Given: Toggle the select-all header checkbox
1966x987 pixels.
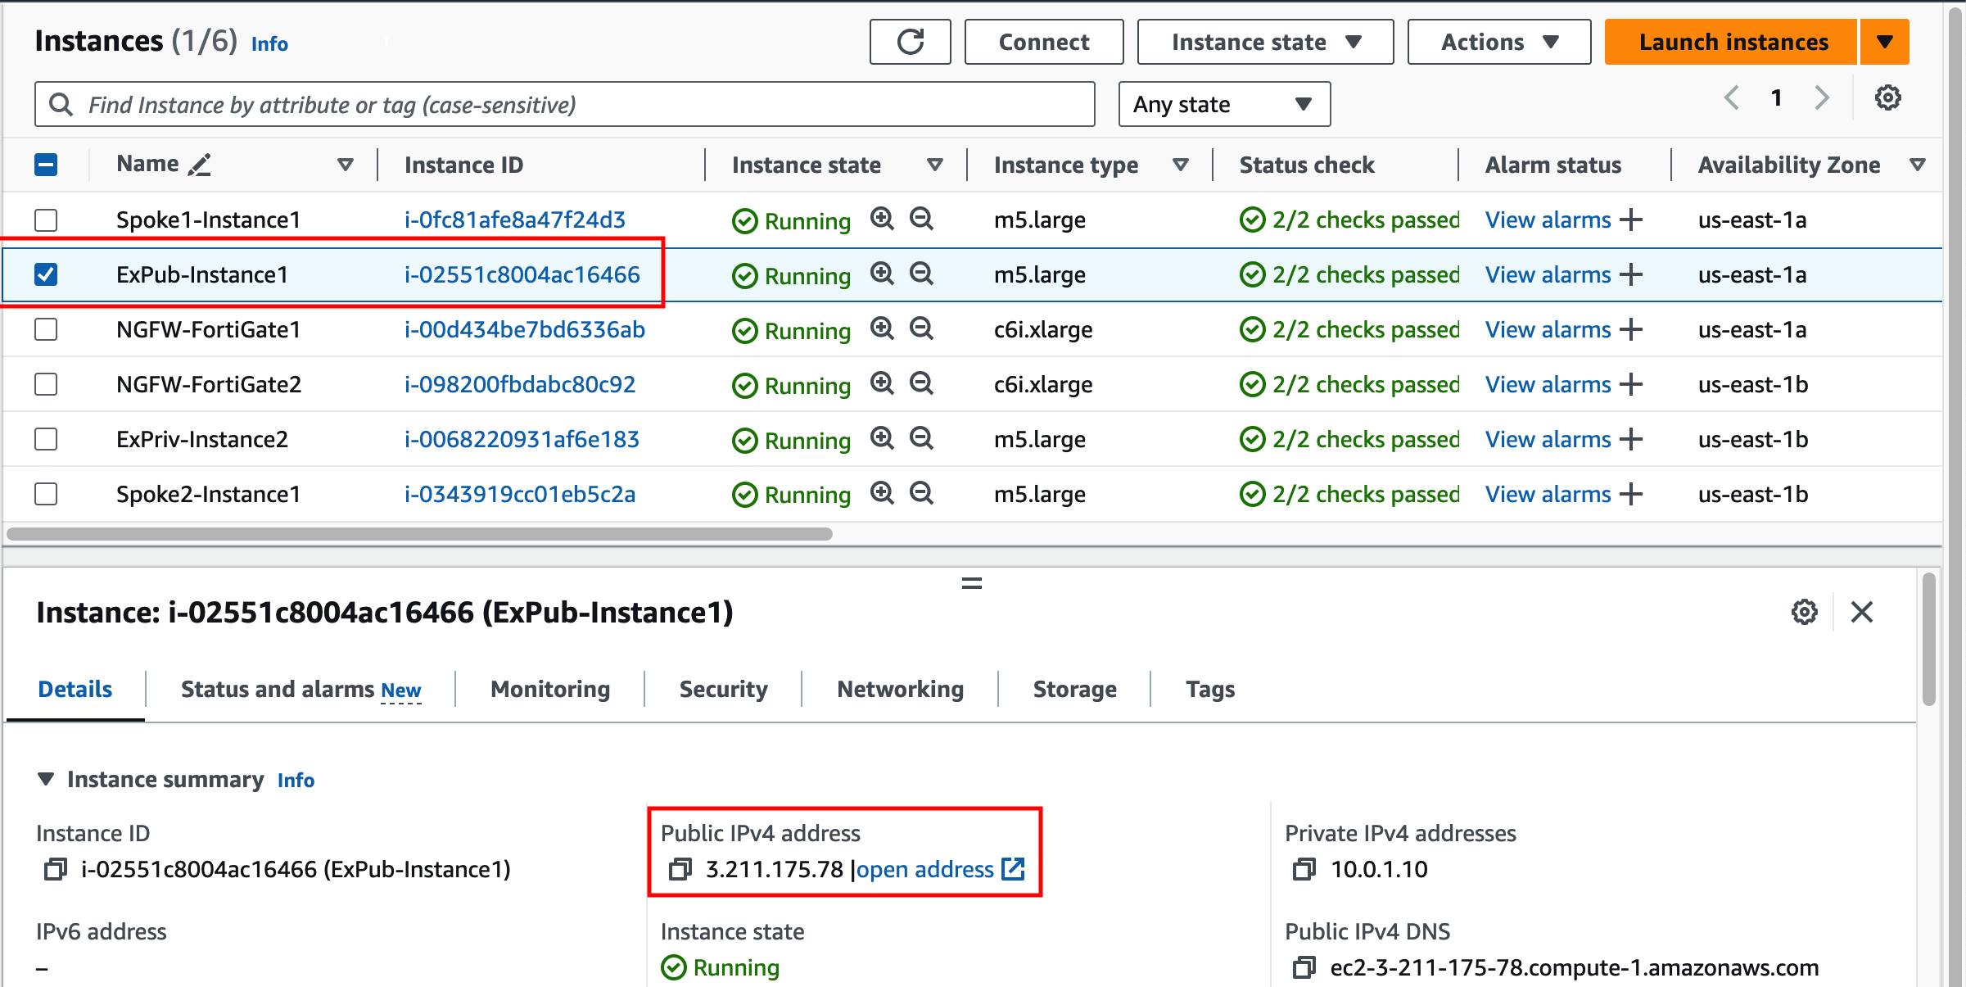Looking at the screenshot, I should pyautogui.click(x=46, y=165).
